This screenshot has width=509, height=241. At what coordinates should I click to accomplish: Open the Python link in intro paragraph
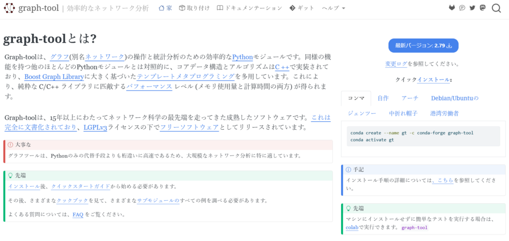click(x=243, y=58)
